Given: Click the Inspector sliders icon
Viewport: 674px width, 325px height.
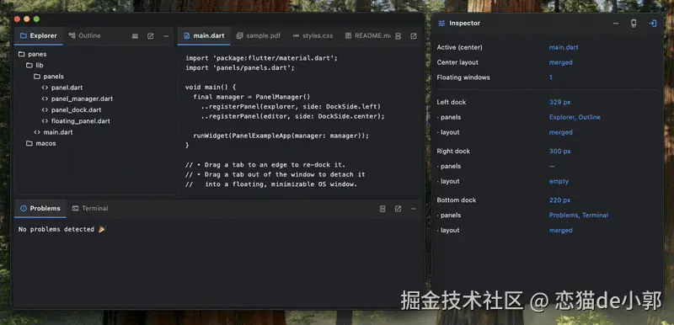Looking at the screenshot, I should (441, 24).
